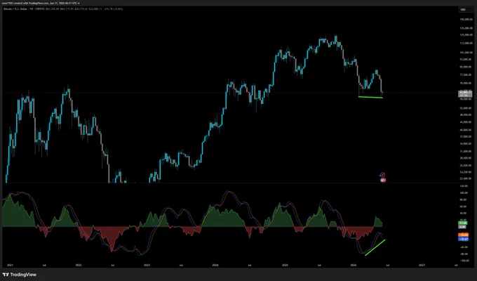Open the purple circular event marker
The height and width of the screenshot is (281, 477).
pos(382,175)
